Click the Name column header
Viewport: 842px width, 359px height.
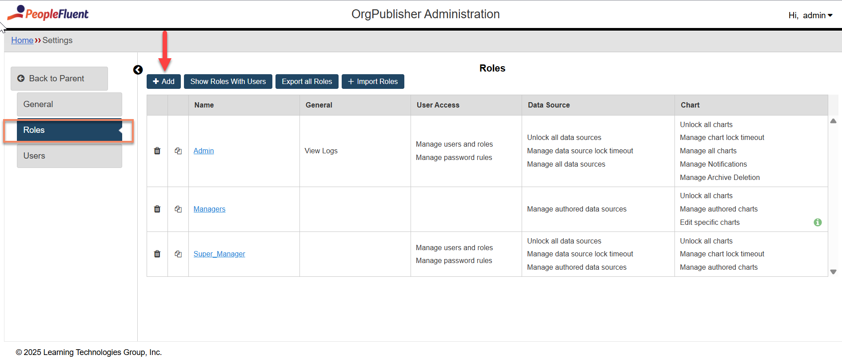(244, 105)
